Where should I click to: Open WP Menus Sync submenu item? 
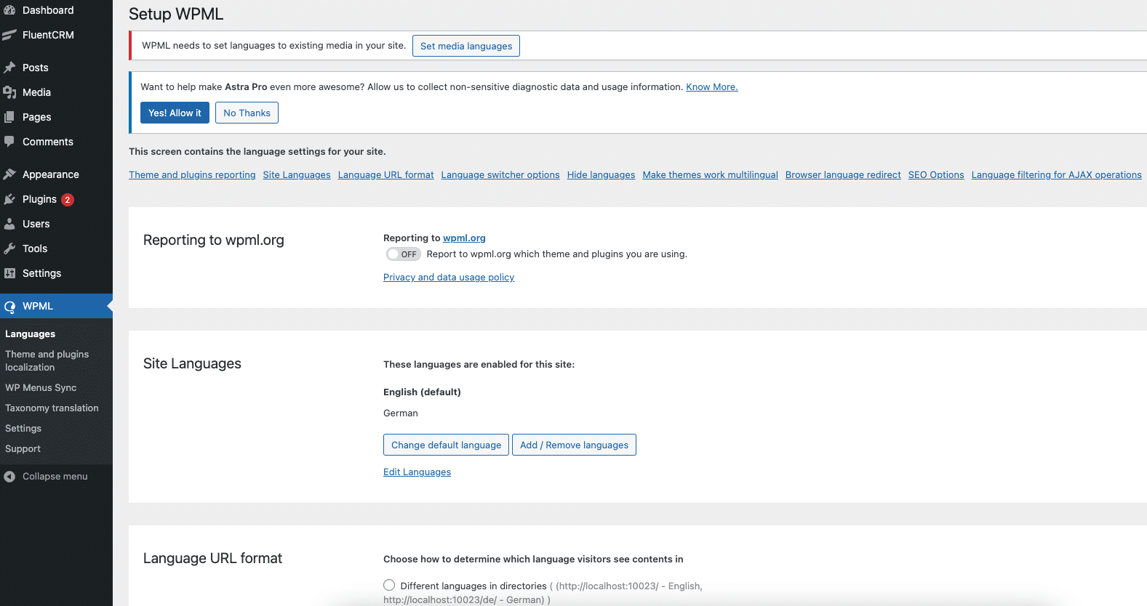[x=41, y=388]
